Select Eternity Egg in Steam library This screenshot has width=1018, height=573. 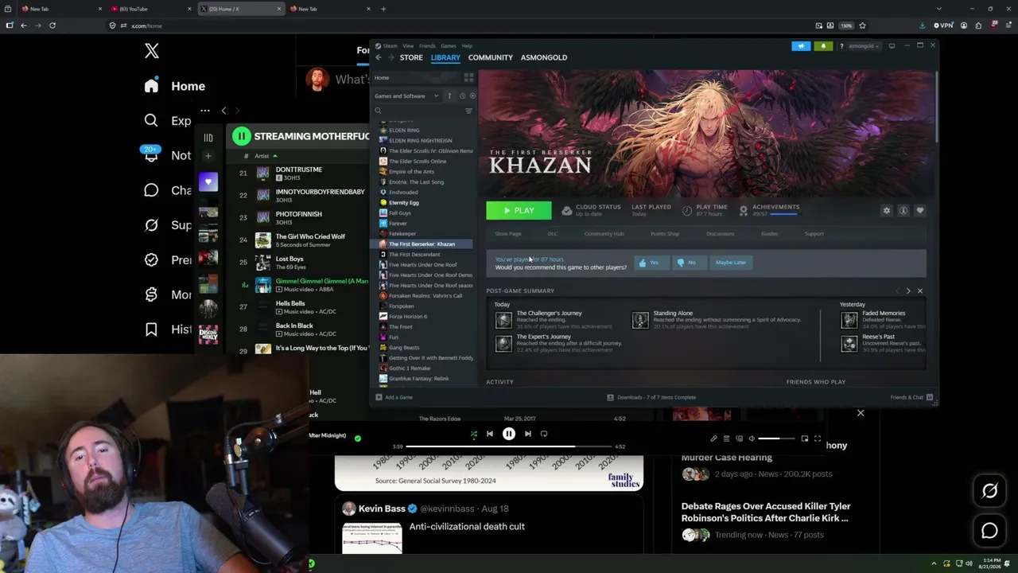[404, 203]
